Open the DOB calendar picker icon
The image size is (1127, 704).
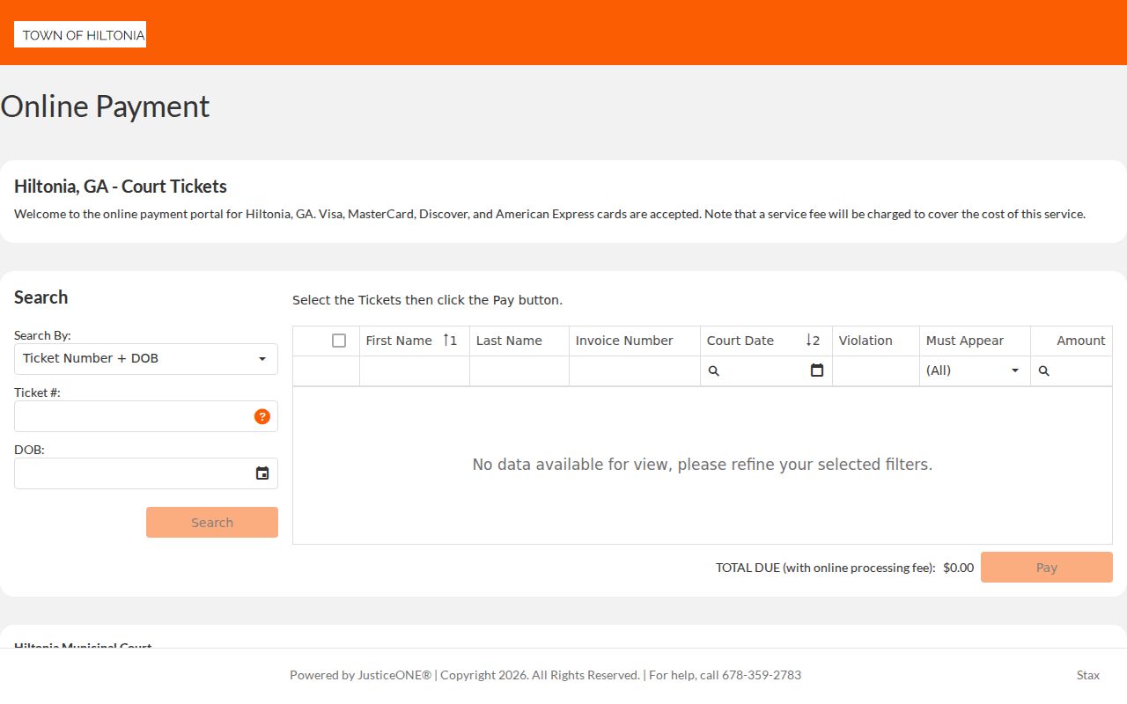262,473
